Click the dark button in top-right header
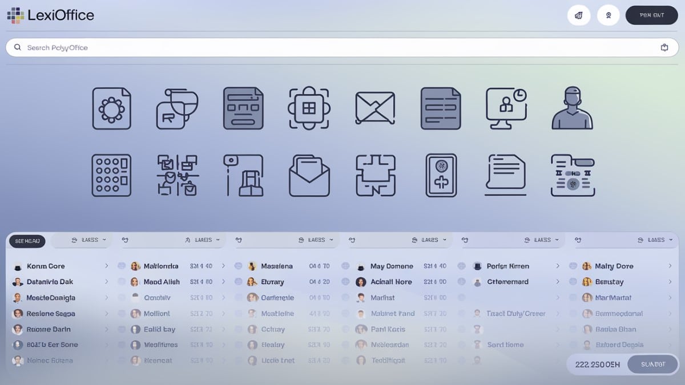This screenshot has height=385, width=685. (651, 15)
